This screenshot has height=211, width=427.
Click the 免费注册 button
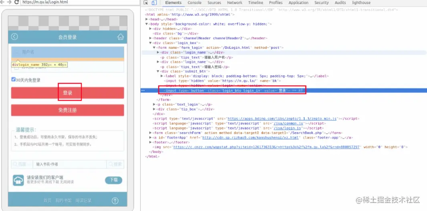pos(68,110)
